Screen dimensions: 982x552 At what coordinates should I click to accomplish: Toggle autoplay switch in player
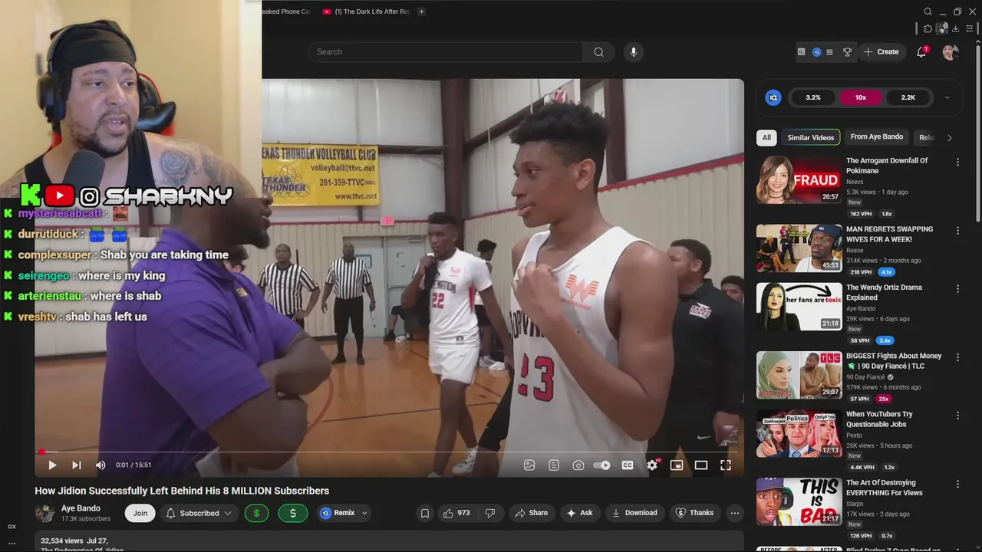click(602, 465)
